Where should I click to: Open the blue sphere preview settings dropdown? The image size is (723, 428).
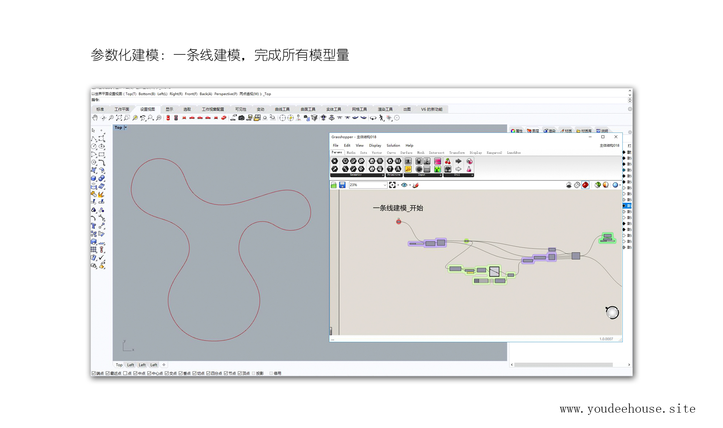(x=620, y=185)
